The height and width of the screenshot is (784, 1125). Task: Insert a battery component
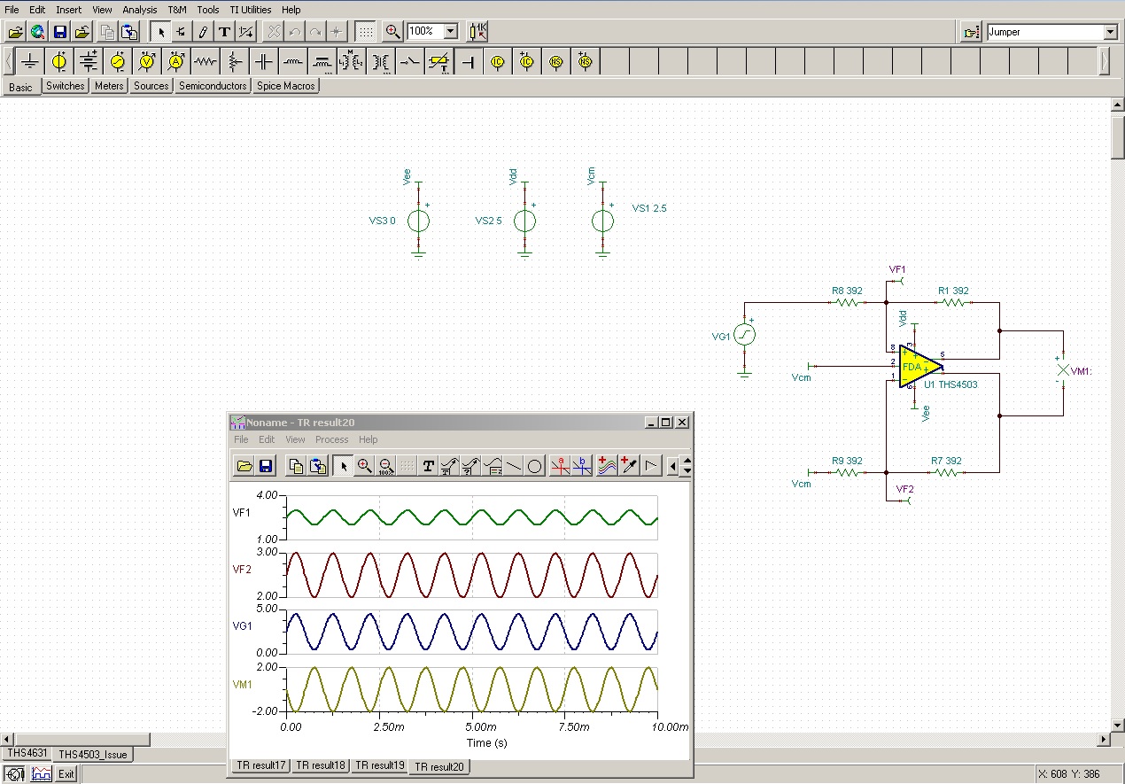coord(89,62)
